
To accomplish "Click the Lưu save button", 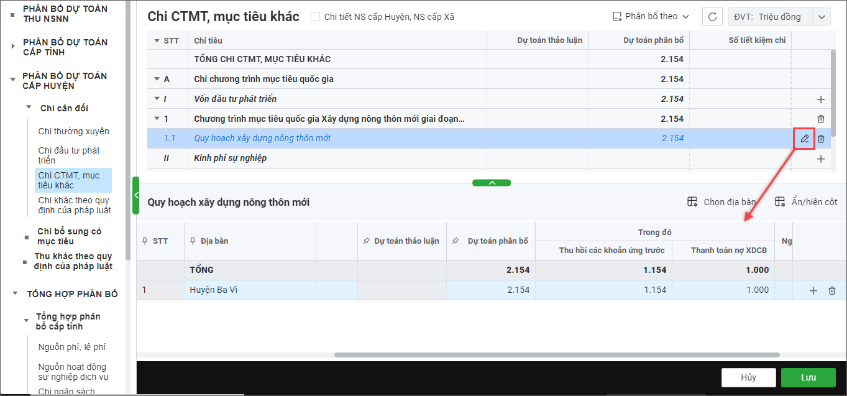I will coord(808,377).
